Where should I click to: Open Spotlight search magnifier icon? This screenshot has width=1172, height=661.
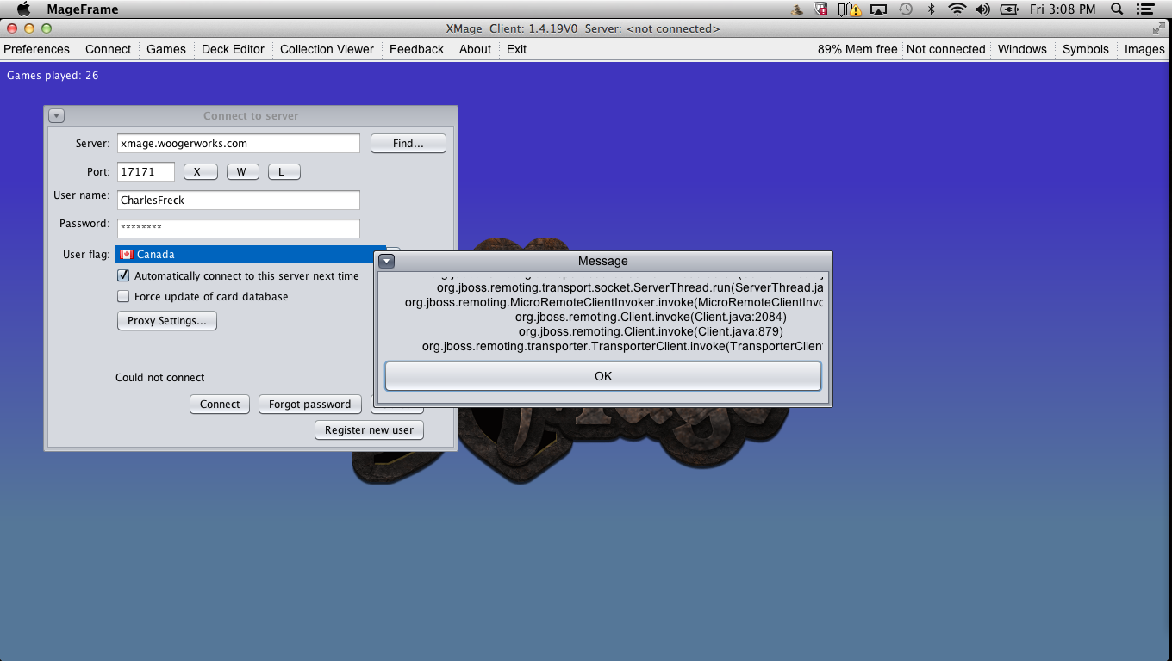click(1117, 9)
